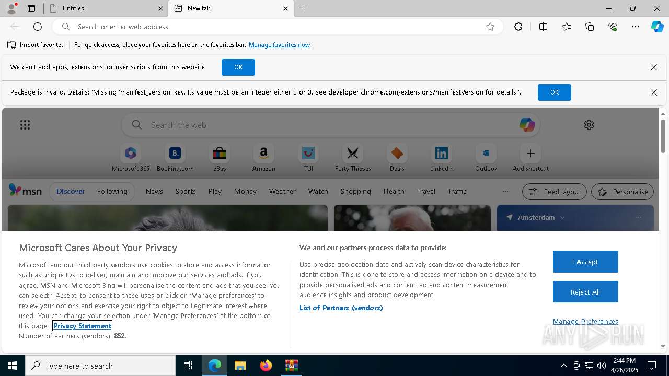Viewport: 669px width, 376px height.
Task: Open the Weather category
Action: [x=282, y=191]
